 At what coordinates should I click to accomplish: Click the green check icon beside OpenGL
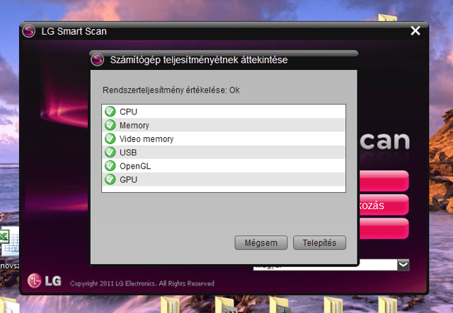pyautogui.click(x=110, y=165)
